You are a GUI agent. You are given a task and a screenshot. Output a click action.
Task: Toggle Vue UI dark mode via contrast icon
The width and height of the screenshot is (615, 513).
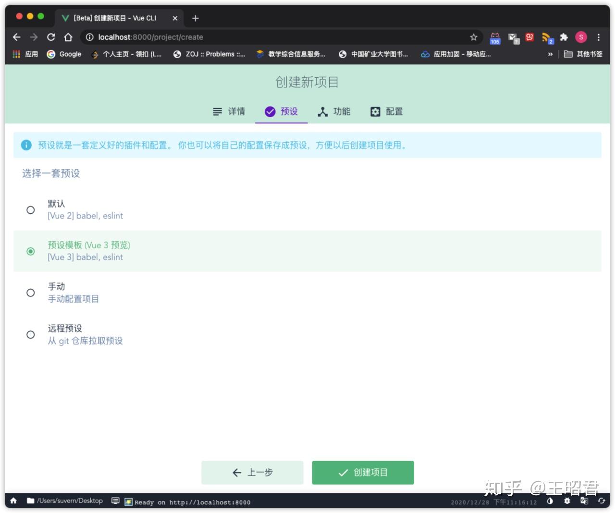(550, 501)
